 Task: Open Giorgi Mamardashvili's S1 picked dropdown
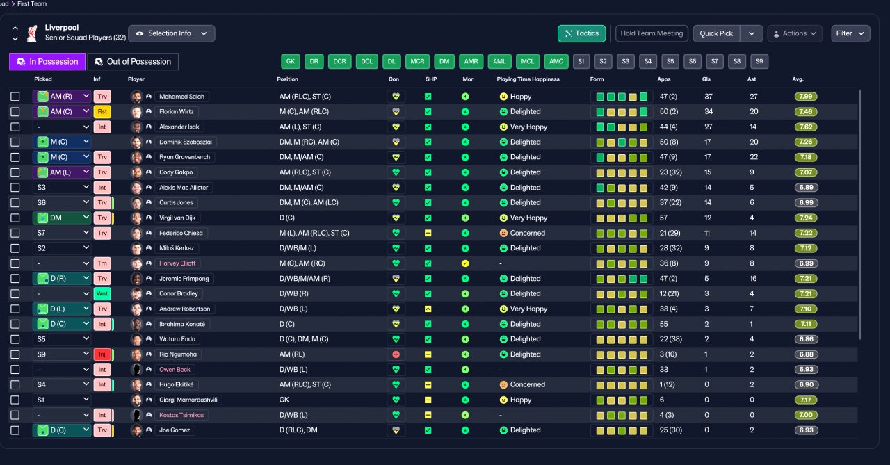pos(62,400)
